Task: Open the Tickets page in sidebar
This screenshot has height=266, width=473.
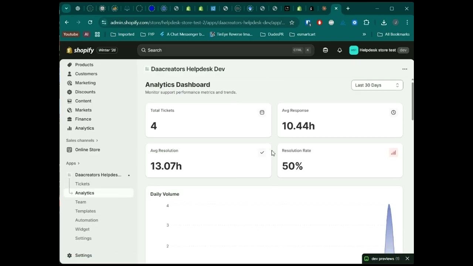Action: coord(82,184)
